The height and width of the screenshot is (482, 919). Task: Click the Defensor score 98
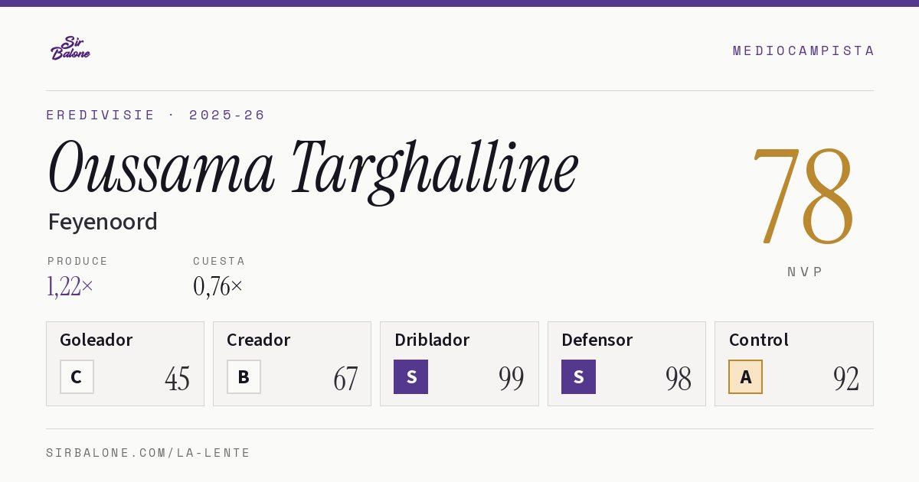click(x=679, y=379)
